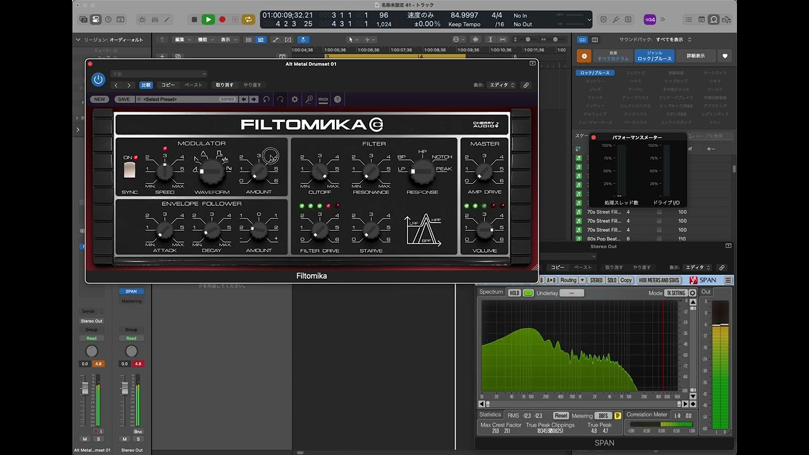Viewport: 809px width, 455px height.
Task: Click the Filtomika next preset arrow
Action: click(x=253, y=99)
